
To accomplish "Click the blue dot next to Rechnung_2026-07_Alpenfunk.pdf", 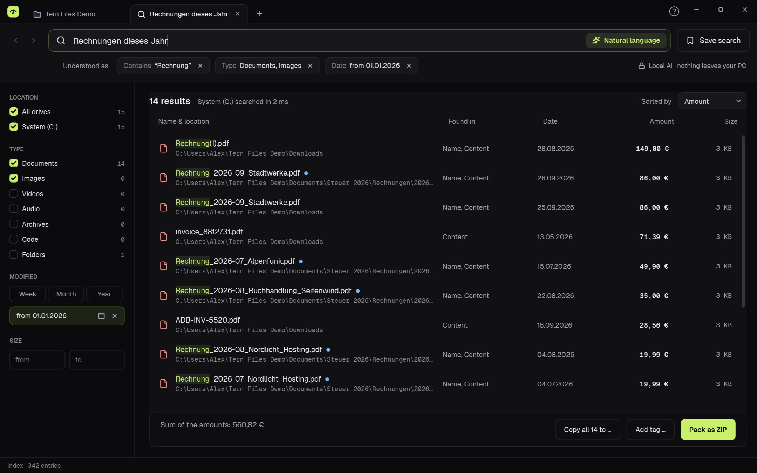I will pos(301,261).
